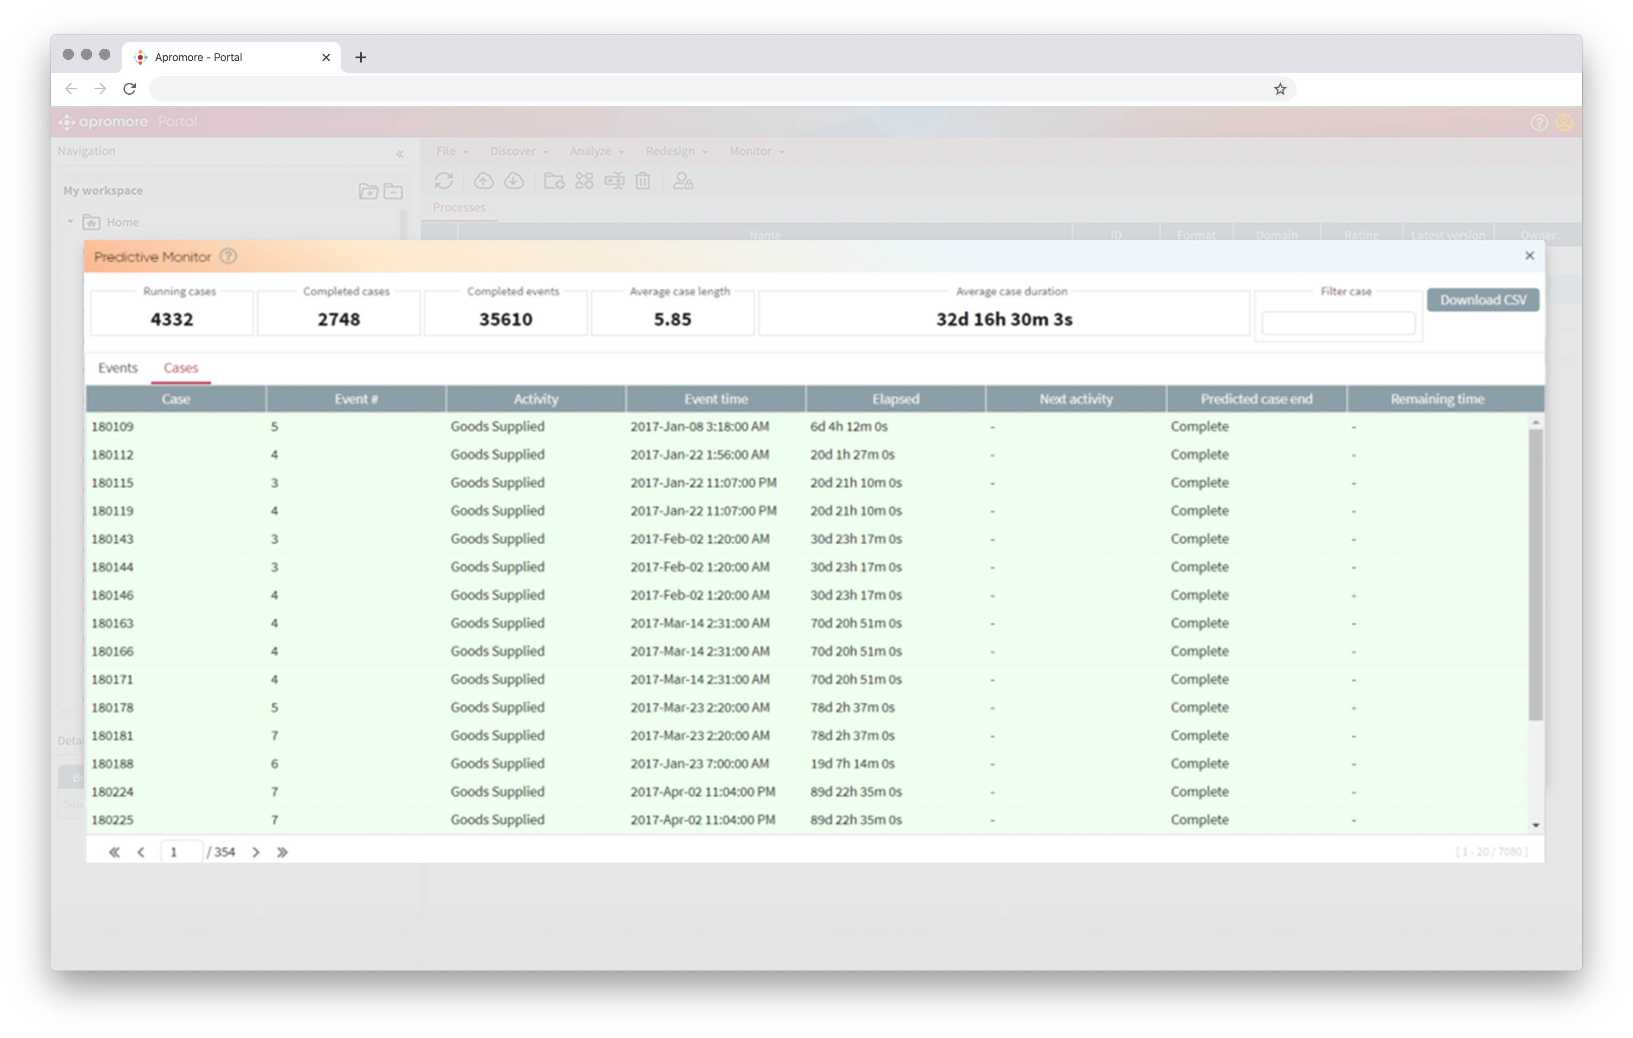The image size is (1633, 1038).
Task: Collapse the Navigation panel
Action: pos(400,154)
